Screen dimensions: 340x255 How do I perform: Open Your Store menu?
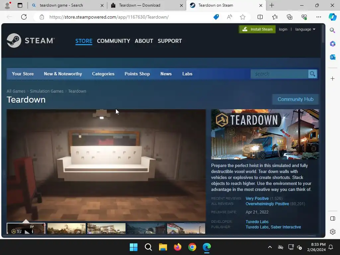point(23,74)
